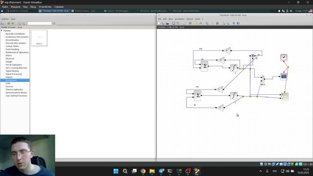Open the Palettes menu in the Palette browser
This screenshot has width=313, height=176.
pyautogui.click(x=5, y=19)
